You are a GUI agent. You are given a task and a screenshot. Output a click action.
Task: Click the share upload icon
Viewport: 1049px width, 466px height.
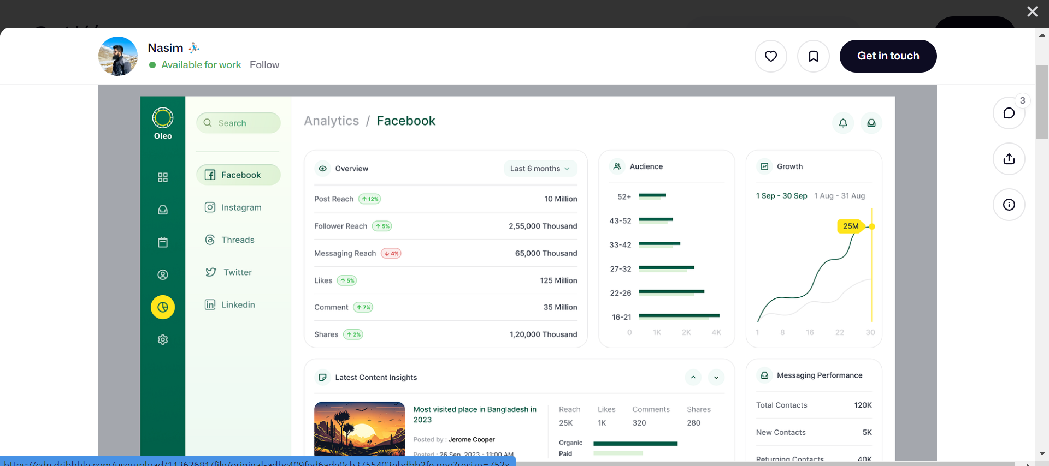tap(1009, 159)
